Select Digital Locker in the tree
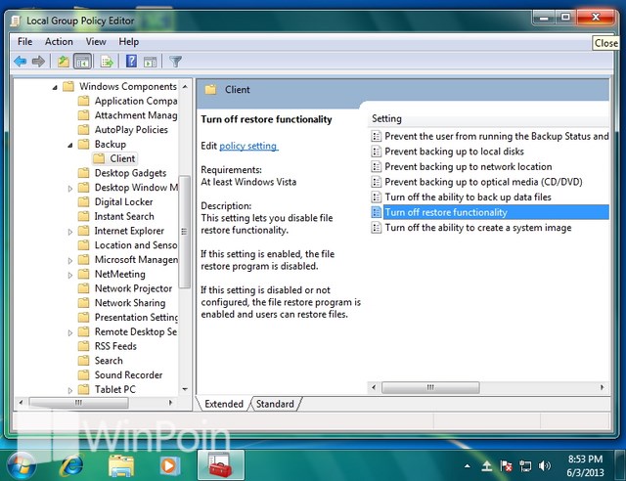Screen dimensions: 626x481 click(x=124, y=202)
